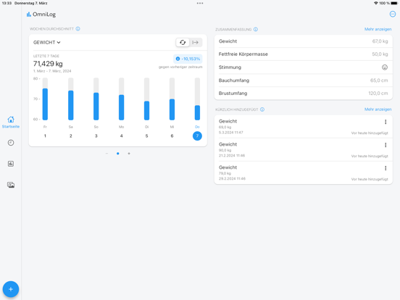
Task: Click the 71,429 kg average value
Action: pyautogui.click(x=48, y=64)
